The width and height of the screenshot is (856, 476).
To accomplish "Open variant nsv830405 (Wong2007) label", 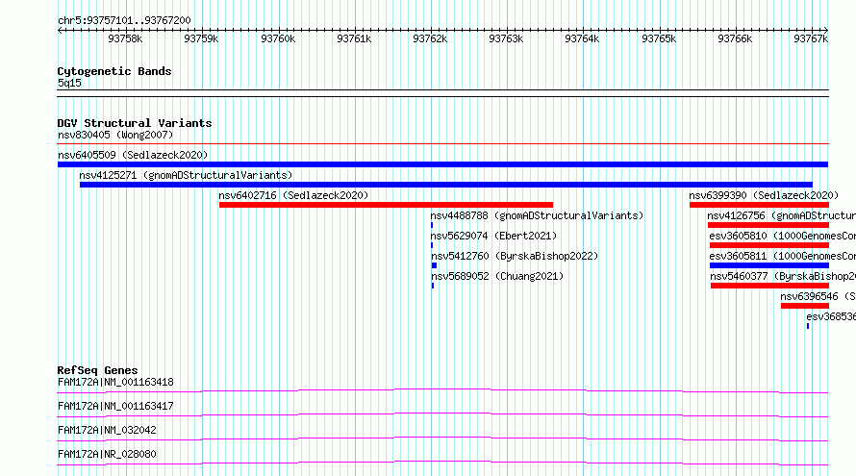I will click(115, 135).
